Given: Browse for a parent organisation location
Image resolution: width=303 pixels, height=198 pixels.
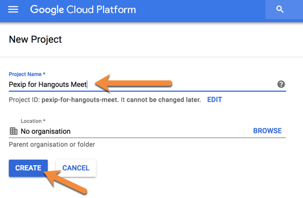Looking at the screenshot, I should tap(267, 131).
